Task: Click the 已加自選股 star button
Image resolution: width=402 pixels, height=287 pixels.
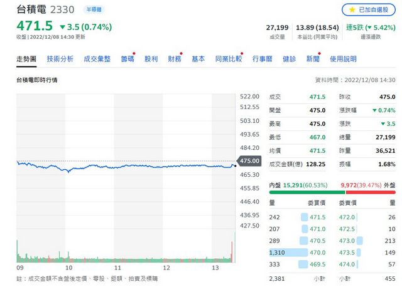Action: pyautogui.click(x=369, y=10)
